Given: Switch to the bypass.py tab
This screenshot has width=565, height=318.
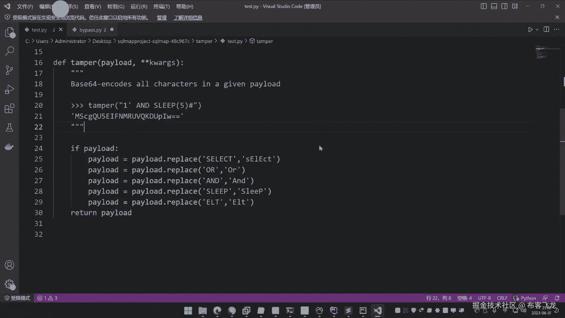Looking at the screenshot, I should coord(90,30).
